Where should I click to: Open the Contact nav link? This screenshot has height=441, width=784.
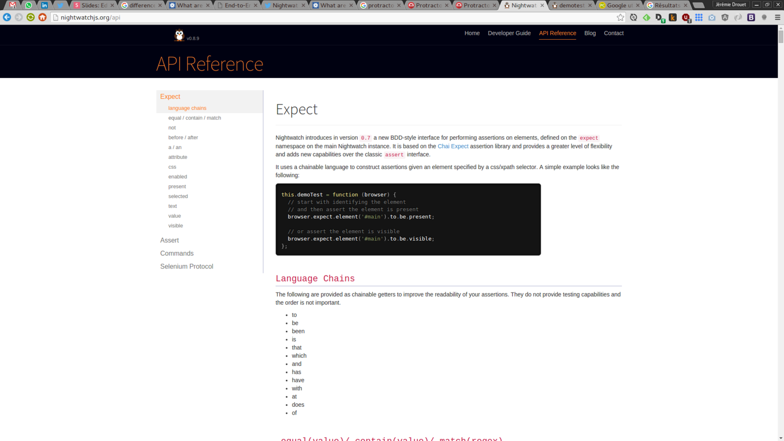pyautogui.click(x=613, y=33)
